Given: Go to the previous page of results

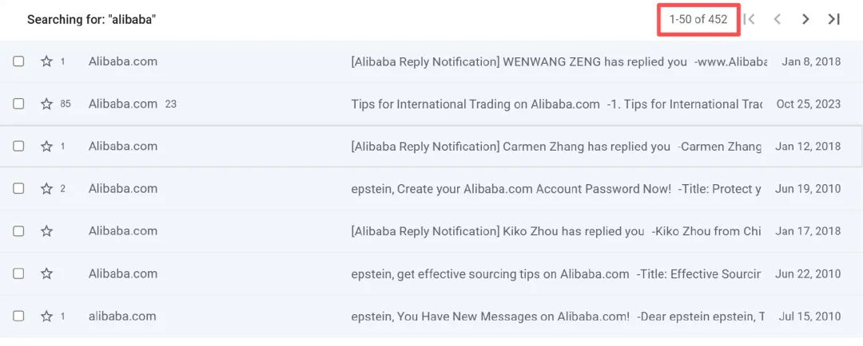Looking at the screenshot, I should point(777,19).
